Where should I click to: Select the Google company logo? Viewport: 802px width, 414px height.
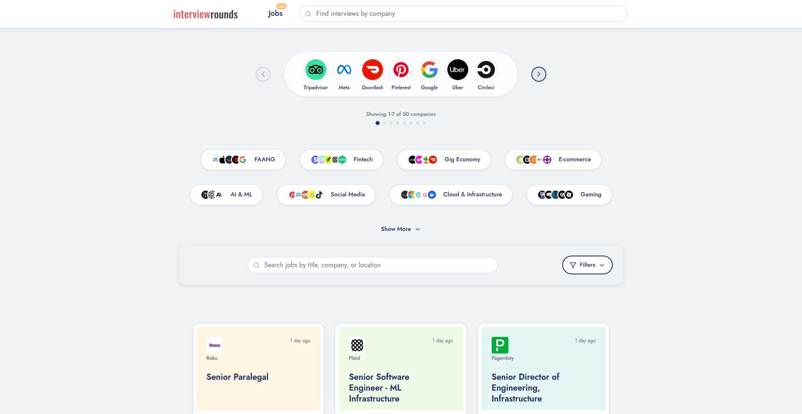429,70
